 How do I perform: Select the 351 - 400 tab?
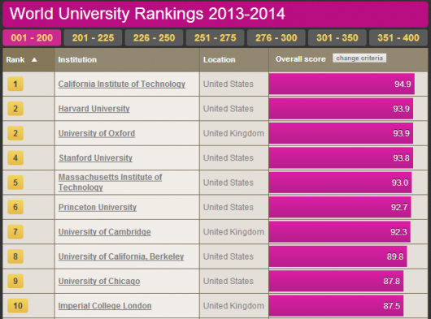click(x=398, y=37)
